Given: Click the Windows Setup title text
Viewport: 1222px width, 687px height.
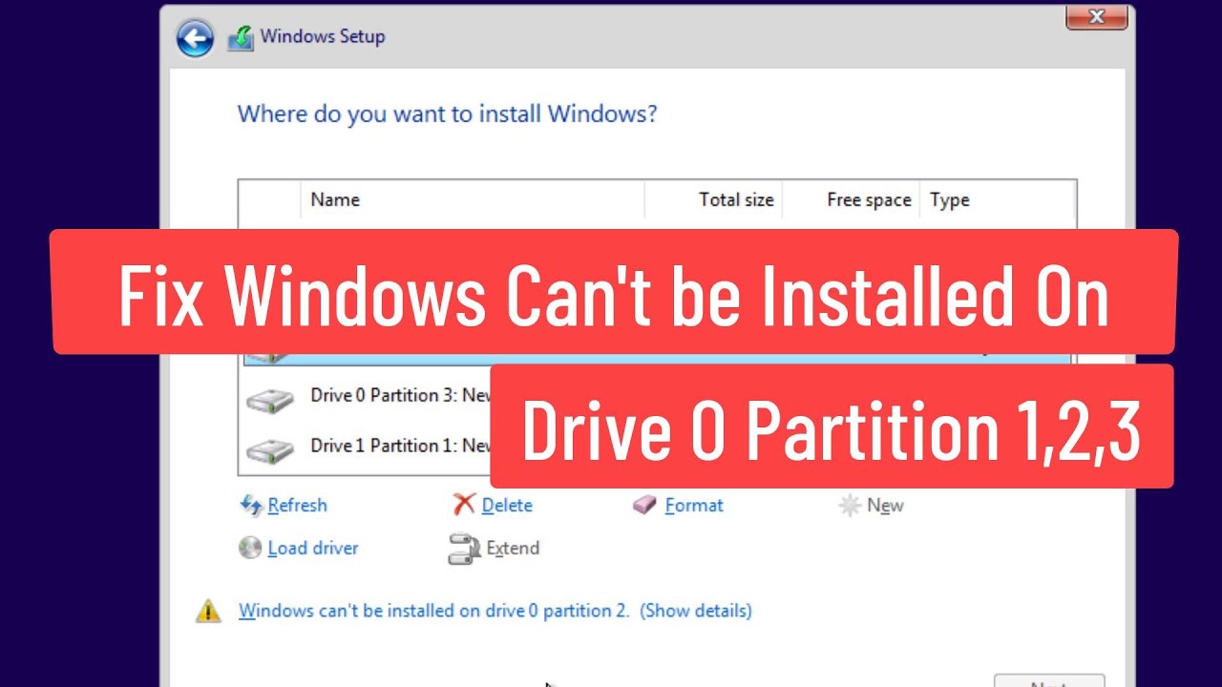Looking at the screenshot, I should tap(323, 36).
